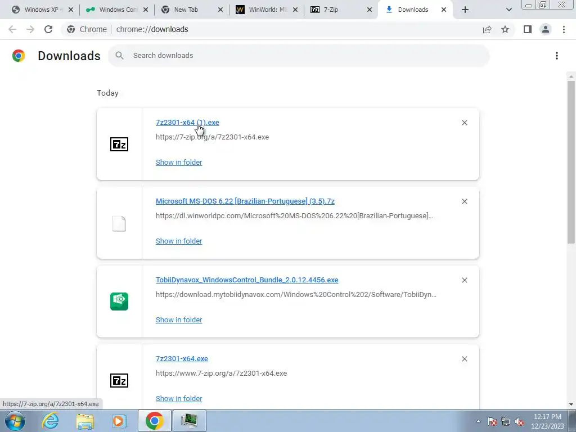Viewport: 576px width, 432px height.
Task: Show hidden tray icons arrow
Action: point(478,421)
